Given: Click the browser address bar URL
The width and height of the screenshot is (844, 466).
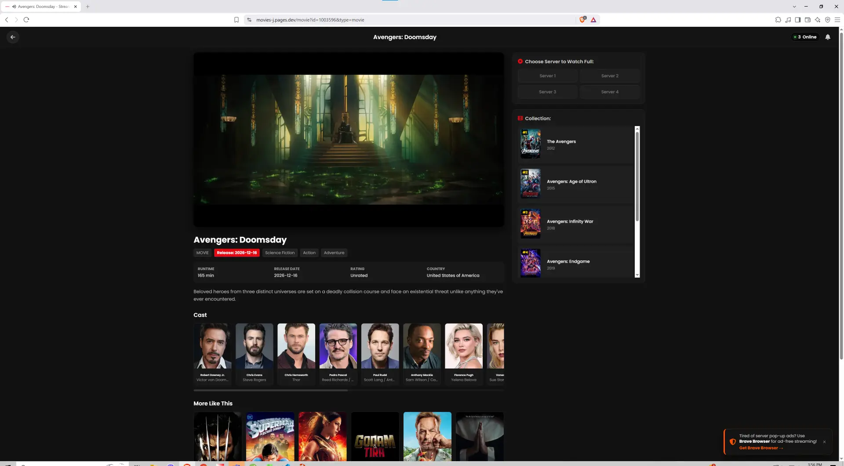Looking at the screenshot, I should [310, 20].
